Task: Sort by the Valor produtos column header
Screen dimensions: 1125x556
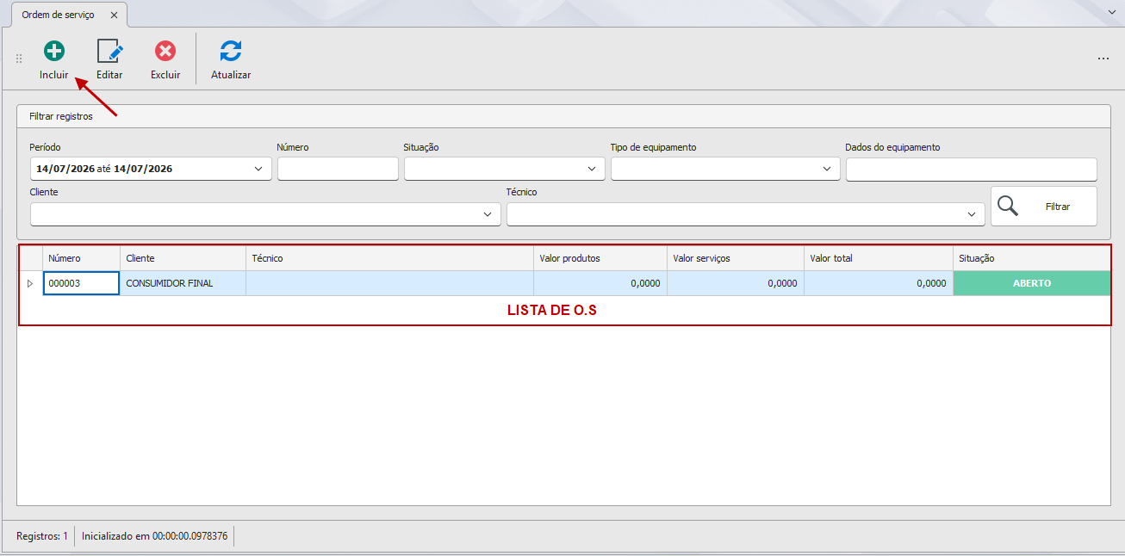Action: point(600,258)
